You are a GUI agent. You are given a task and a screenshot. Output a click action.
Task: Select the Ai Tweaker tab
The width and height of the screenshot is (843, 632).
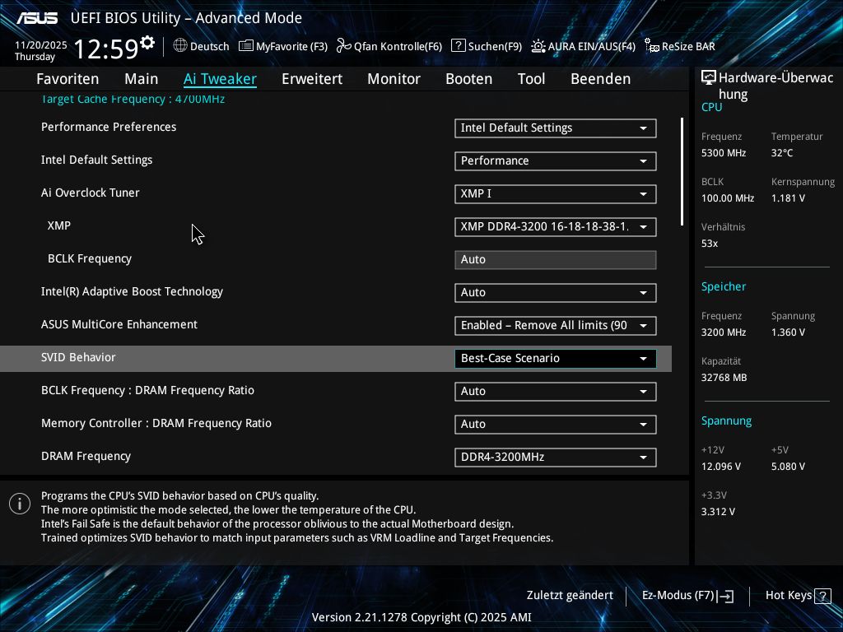click(220, 79)
